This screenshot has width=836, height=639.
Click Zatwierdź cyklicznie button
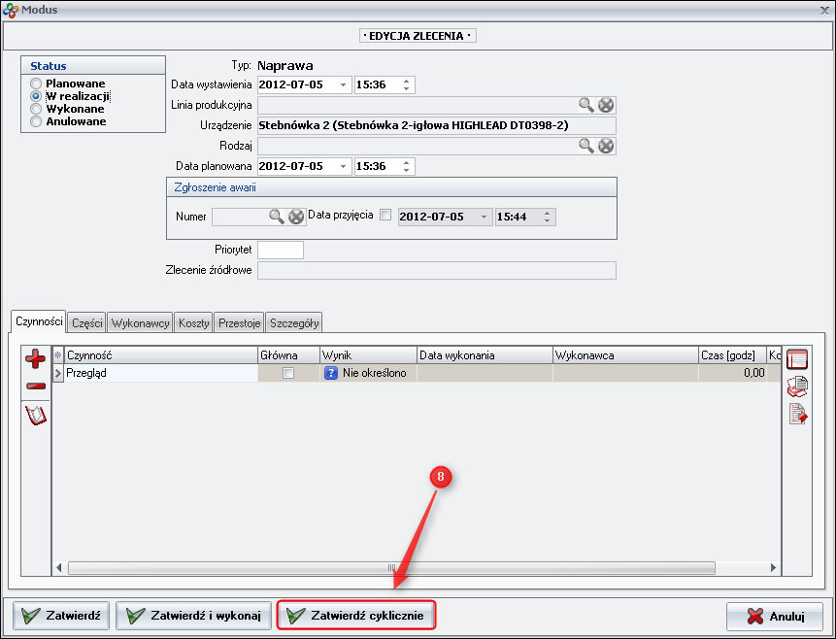[356, 616]
